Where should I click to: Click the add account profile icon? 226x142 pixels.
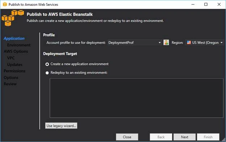tap(166, 42)
